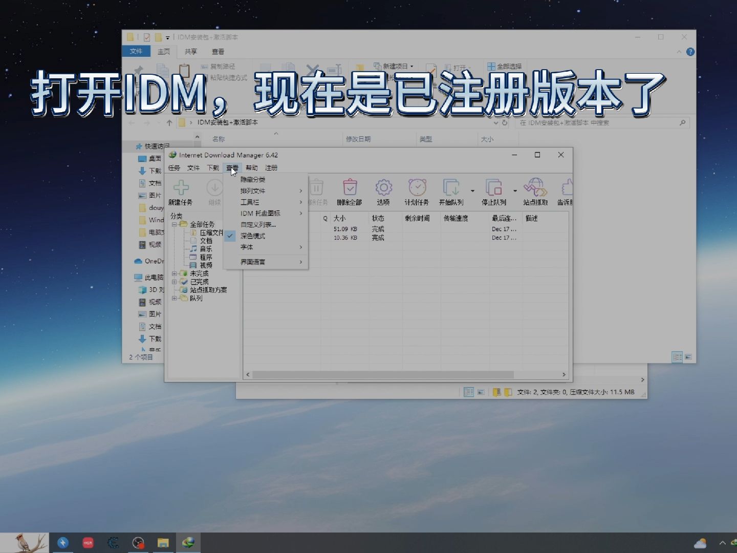The width and height of the screenshot is (737, 553).
Task: Click 全部选择 in Explorer ribbon
Action: [505, 67]
